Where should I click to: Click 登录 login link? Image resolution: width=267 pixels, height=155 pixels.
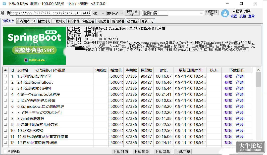point(251,16)
